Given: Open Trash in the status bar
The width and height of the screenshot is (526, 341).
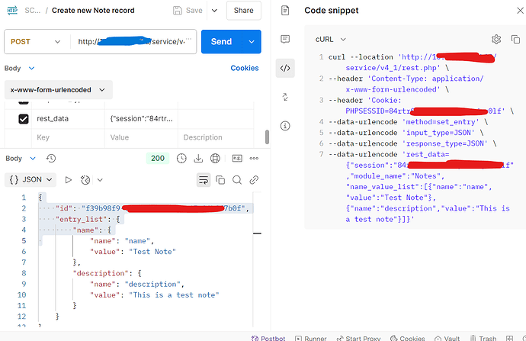Looking at the screenshot, I should coord(483,338).
